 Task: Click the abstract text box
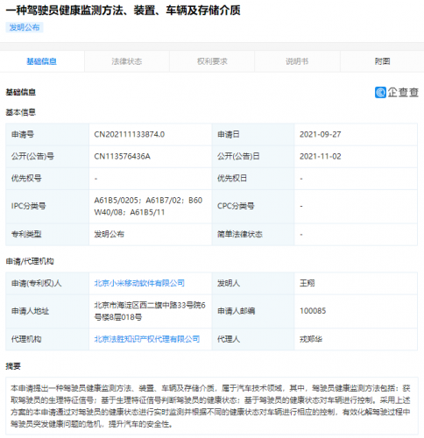click(x=212, y=406)
